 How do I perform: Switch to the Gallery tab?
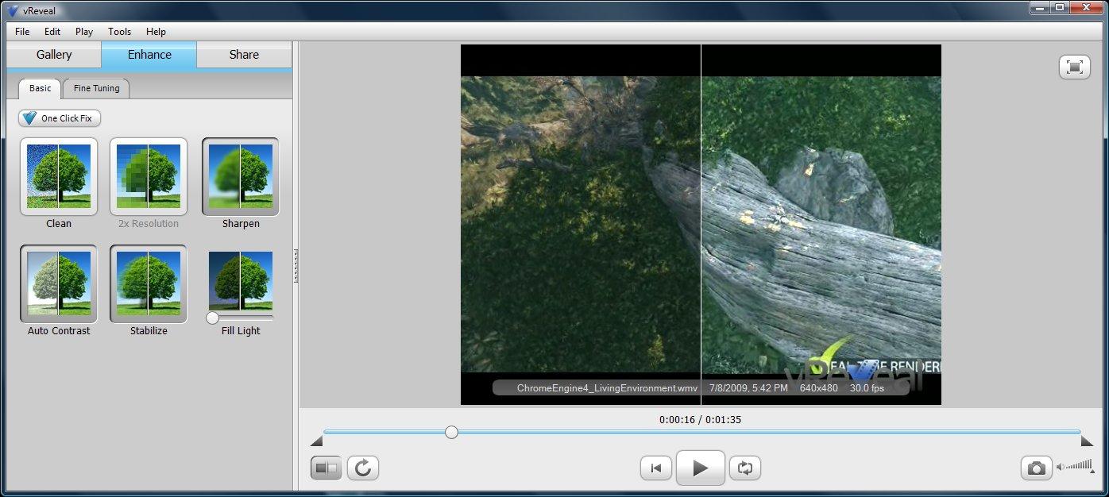click(x=54, y=55)
